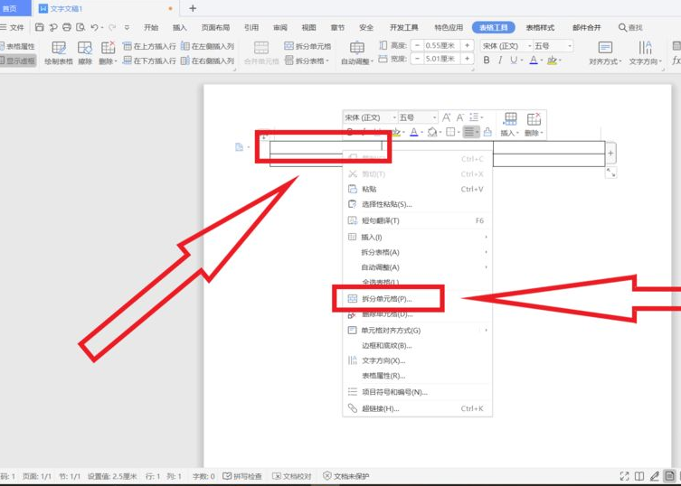Click the new tab plus button
Viewport: 681px width, 486px height.
tap(193, 8)
